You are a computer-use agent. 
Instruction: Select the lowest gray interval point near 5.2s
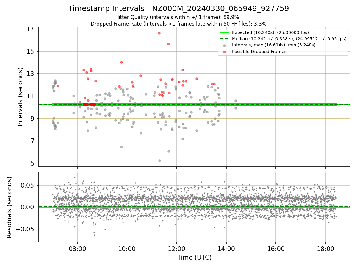point(159,161)
